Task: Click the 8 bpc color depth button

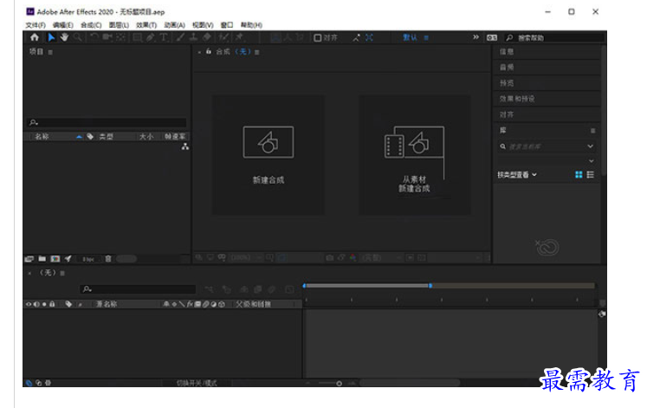Action: 88,259
